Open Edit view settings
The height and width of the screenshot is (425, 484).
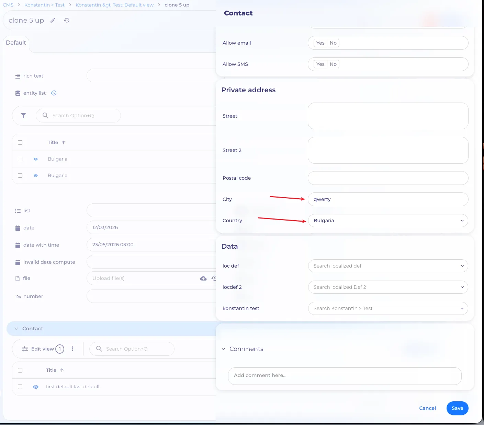[x=43, y=349]
